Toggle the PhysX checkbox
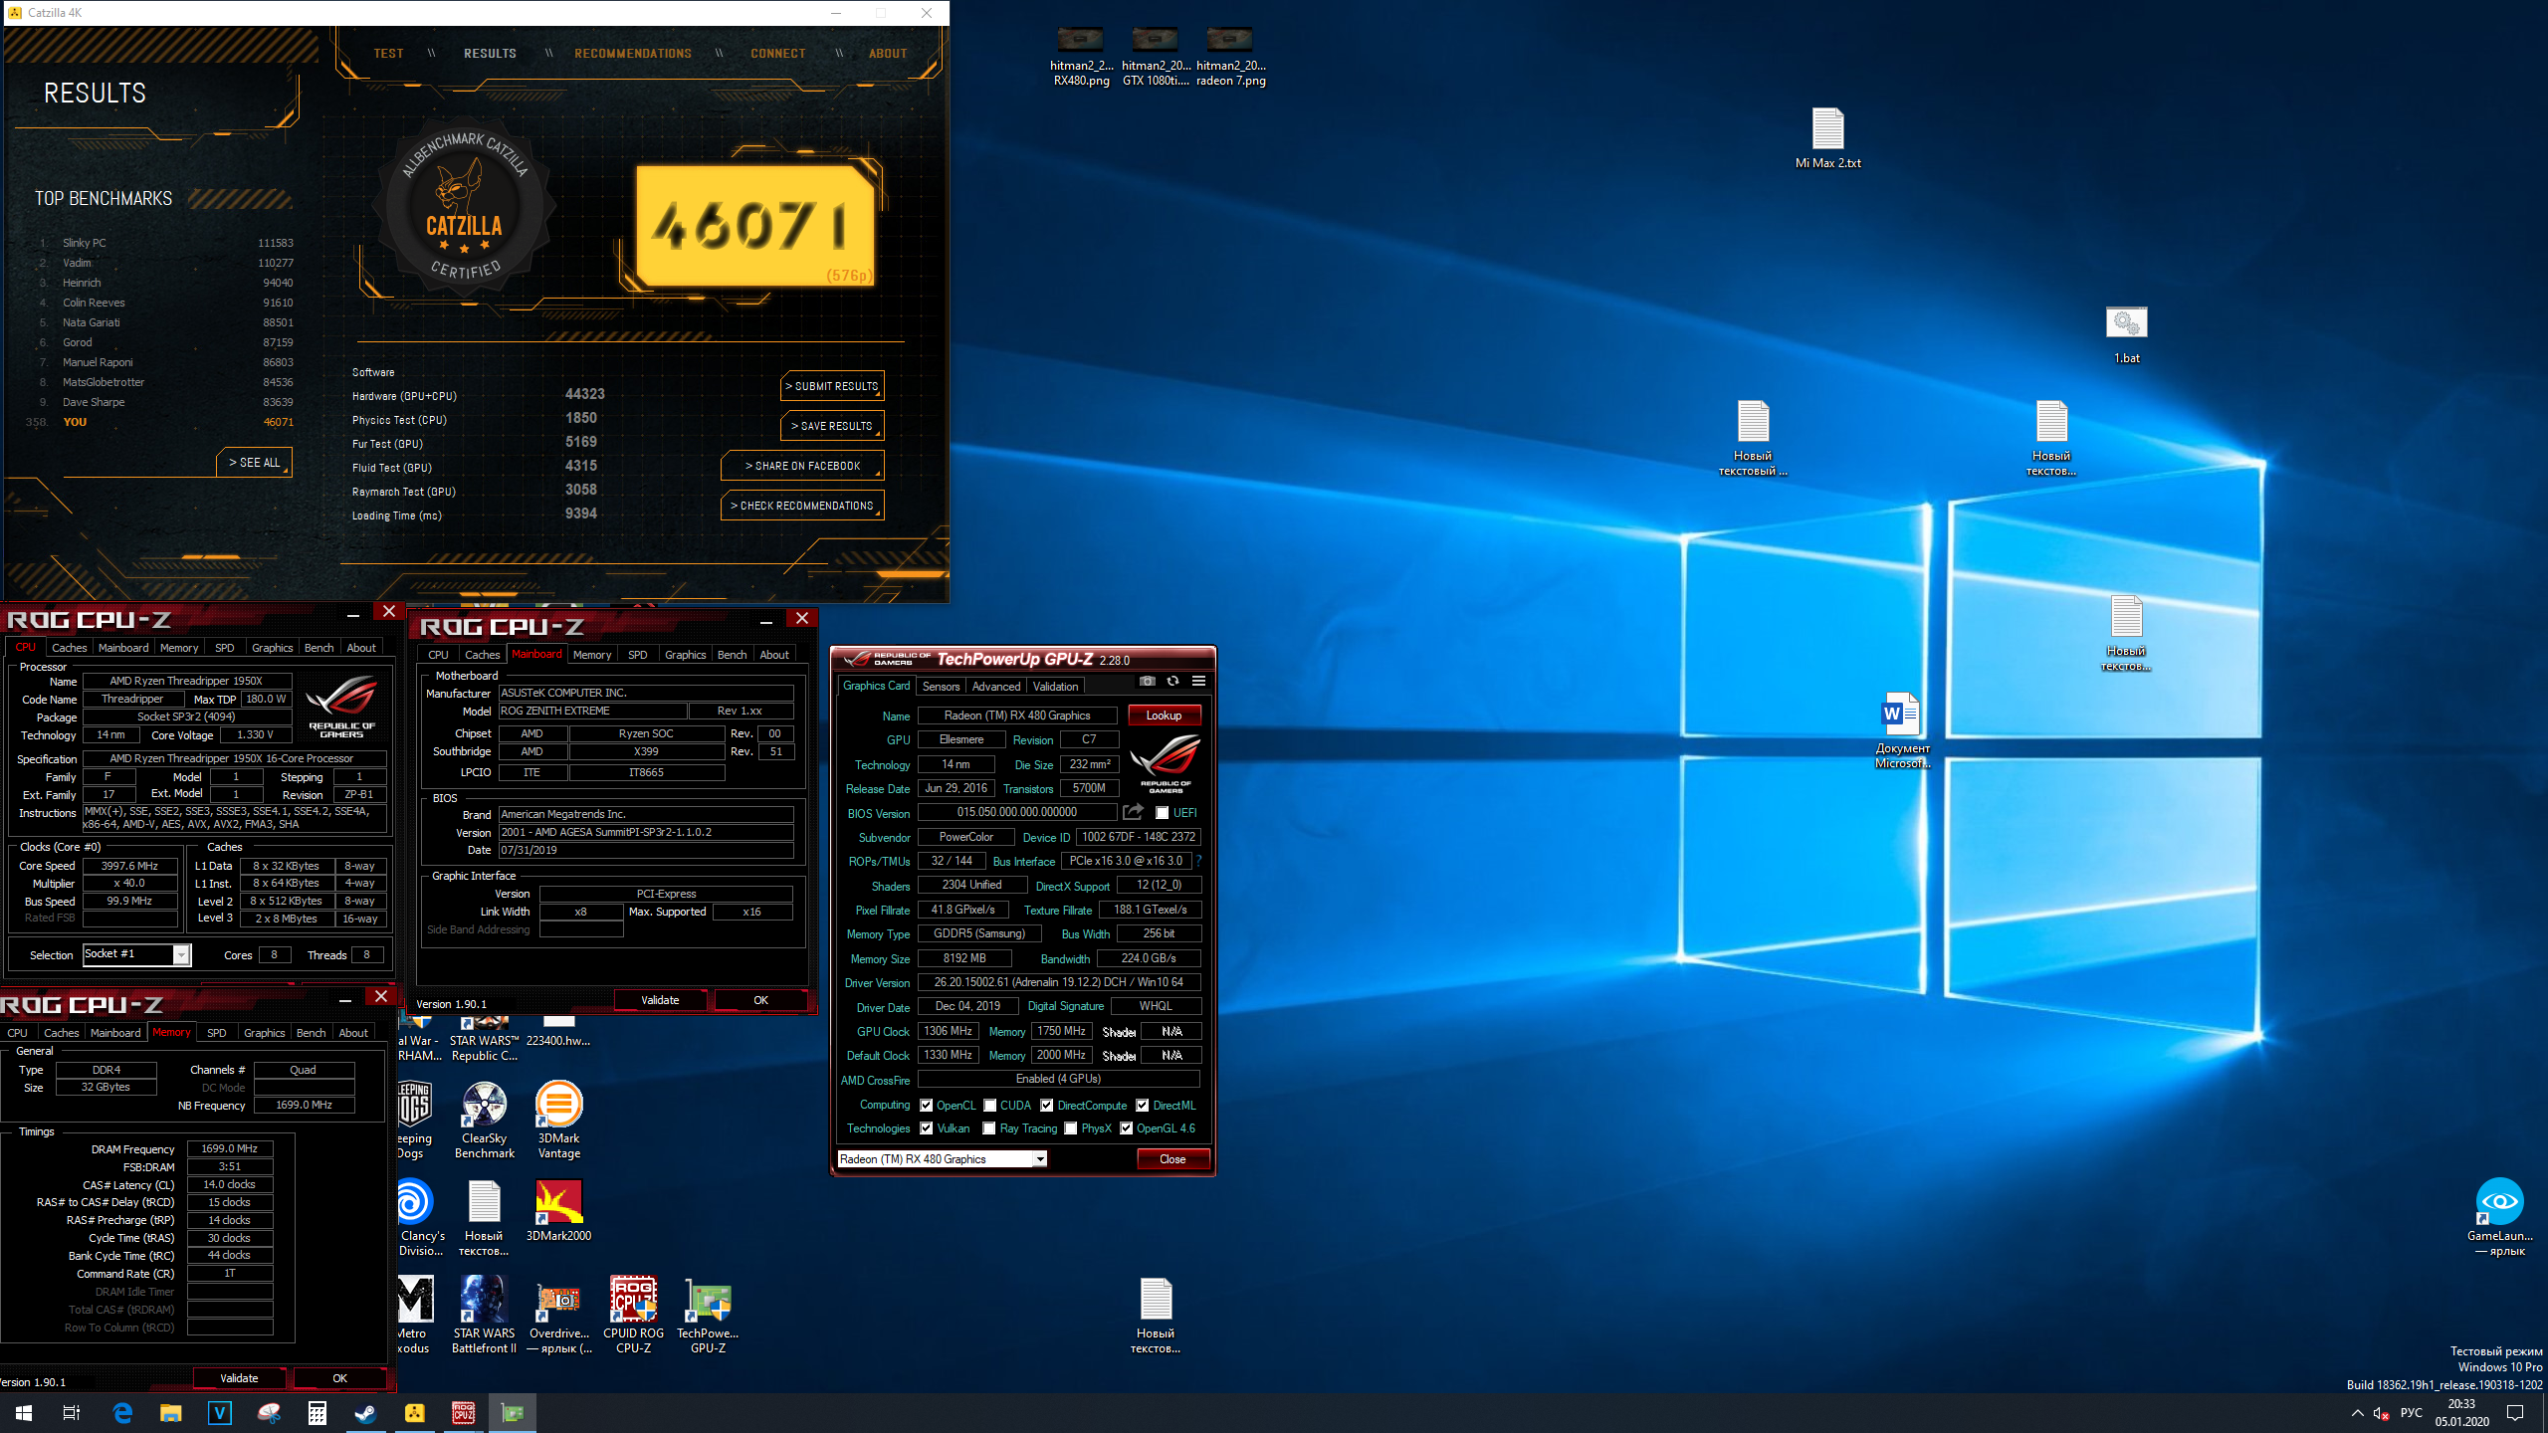The width and height of the screenshot is (2548, 1433). click(x=1071, y=1128)
